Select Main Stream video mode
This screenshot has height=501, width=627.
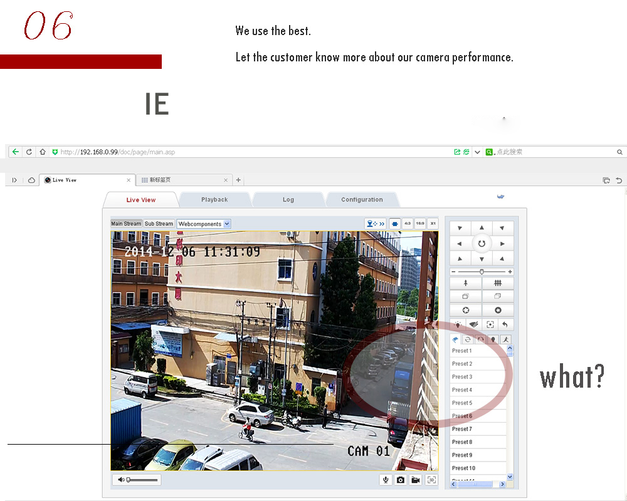[126, 224]
